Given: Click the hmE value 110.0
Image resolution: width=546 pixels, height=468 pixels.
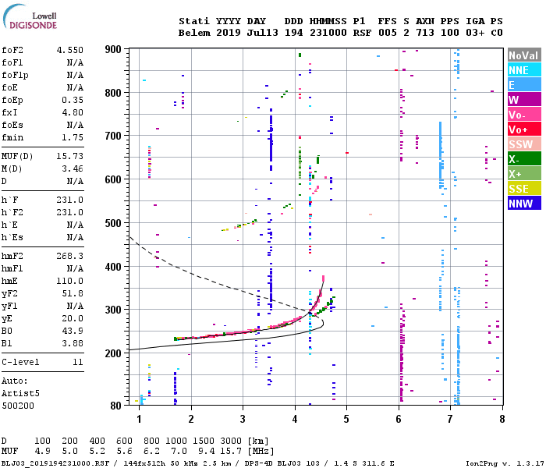Looking at the screenshot, I should [x=70, y=282].
